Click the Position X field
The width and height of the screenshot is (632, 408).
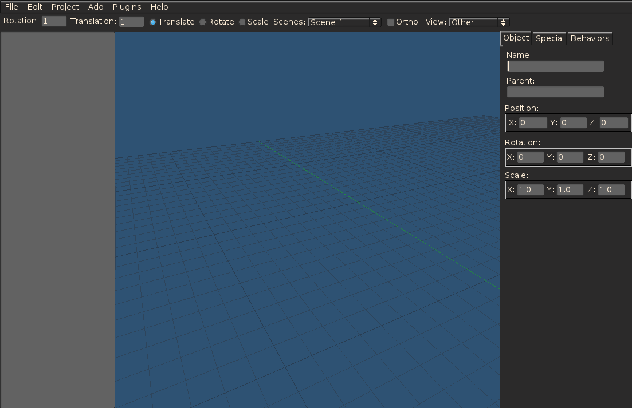click(x=533, y=122)
